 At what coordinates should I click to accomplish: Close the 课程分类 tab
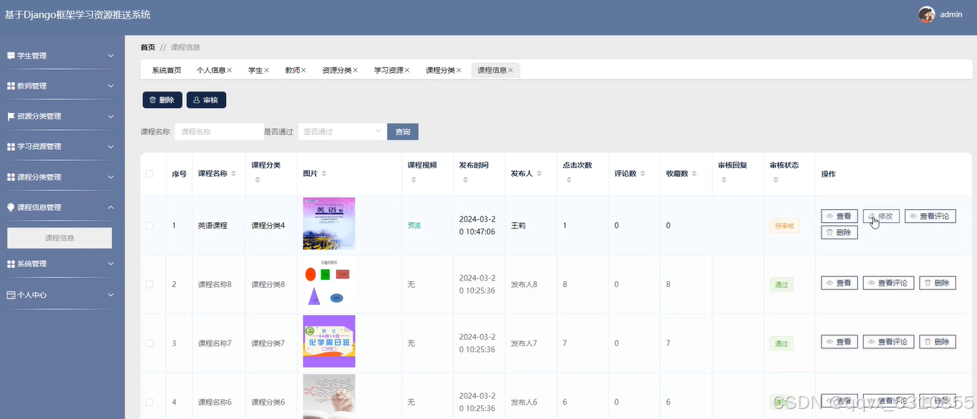click(459, 70)
